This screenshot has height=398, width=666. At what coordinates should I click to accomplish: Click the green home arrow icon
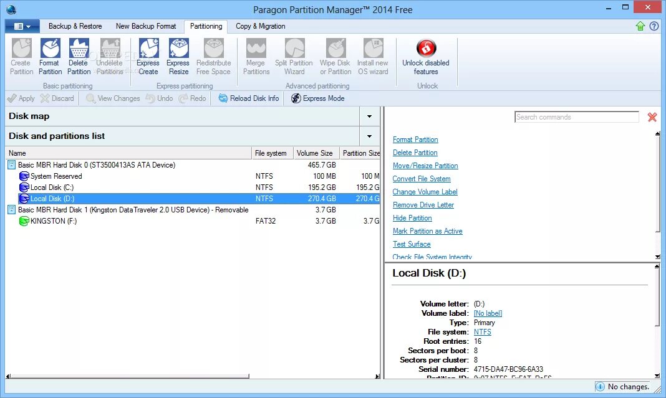640,26
